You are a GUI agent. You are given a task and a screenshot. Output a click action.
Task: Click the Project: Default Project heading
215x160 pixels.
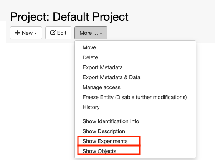(69, 17)
